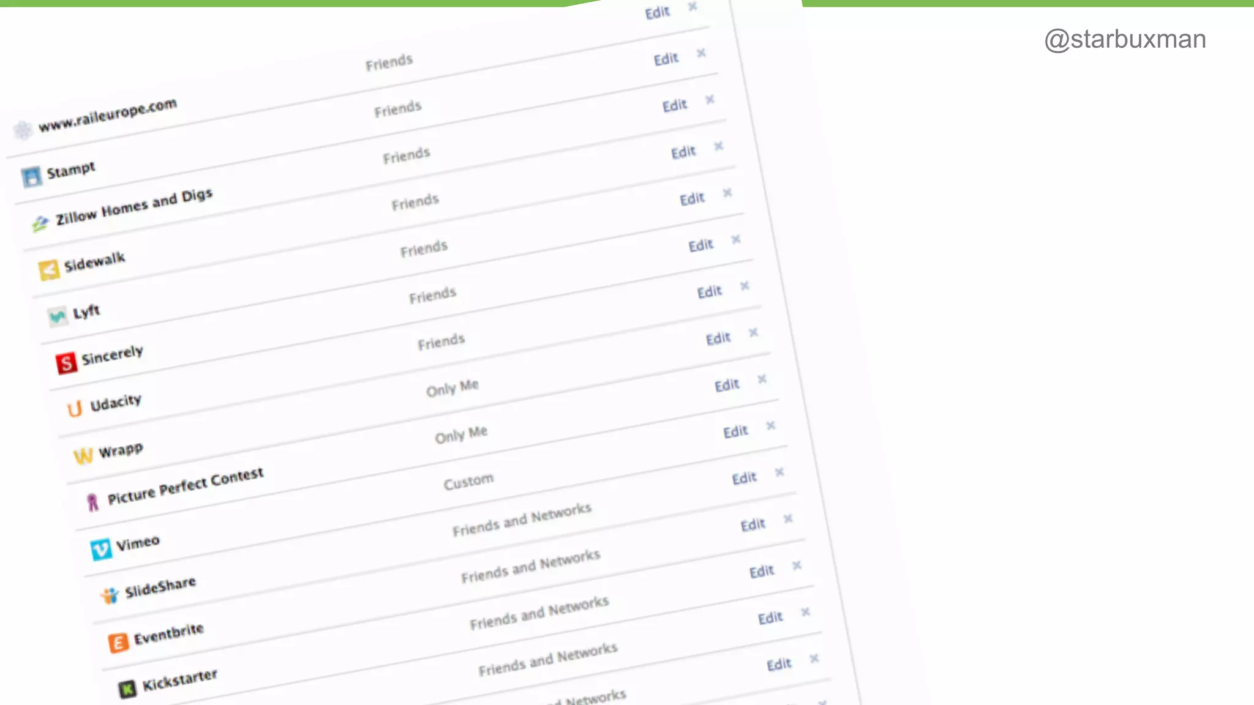Click the red Sincerely app icon
The image size is (1254, 705).
pyautogui.click(x=66, y=363)
